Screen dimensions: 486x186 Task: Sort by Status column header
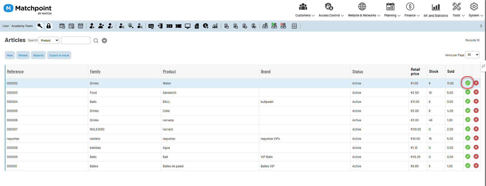click(x=357, y=72)
